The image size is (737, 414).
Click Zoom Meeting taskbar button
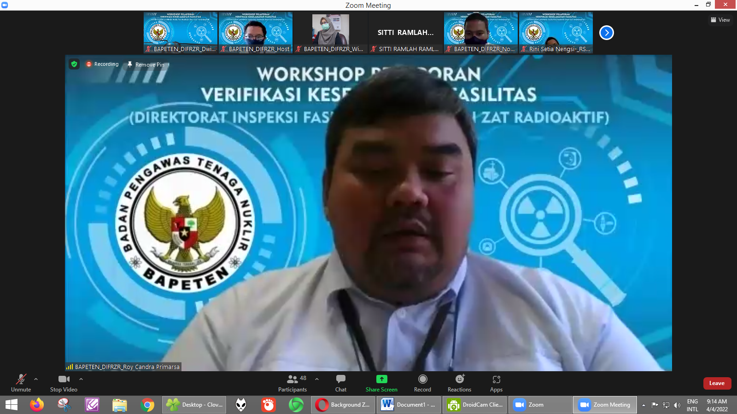click(605, 405)
